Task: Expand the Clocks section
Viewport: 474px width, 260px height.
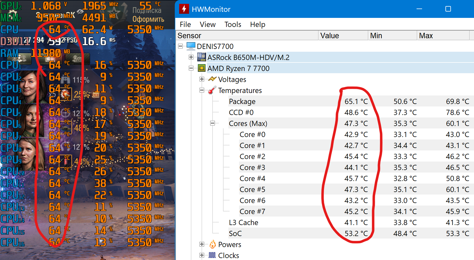Action: click(202, 255)
